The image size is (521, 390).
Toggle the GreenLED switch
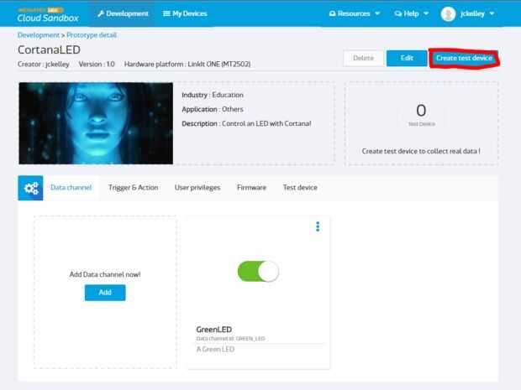tap(258, 271)
